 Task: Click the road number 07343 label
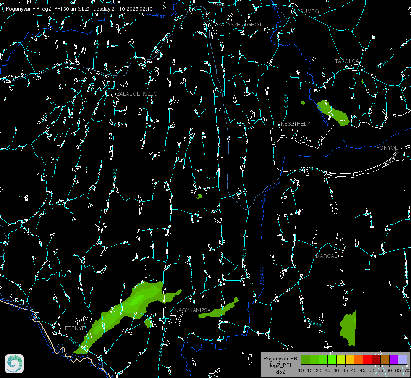(x=285, y=101)
